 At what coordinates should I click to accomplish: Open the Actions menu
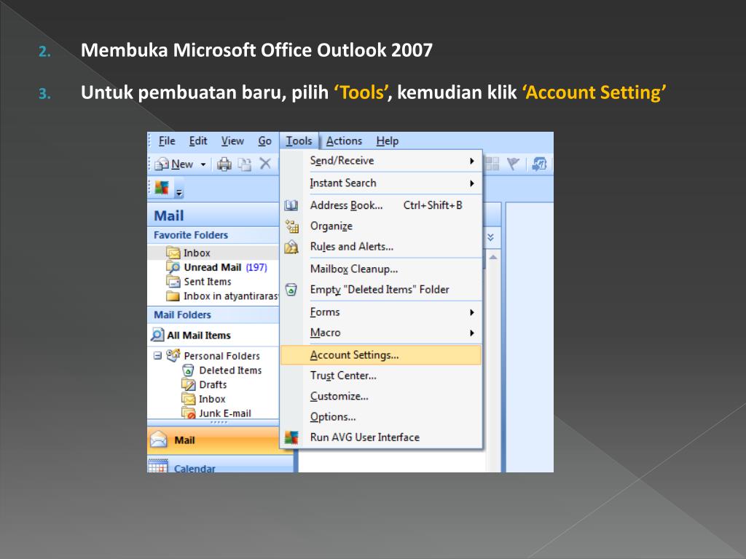344,141
